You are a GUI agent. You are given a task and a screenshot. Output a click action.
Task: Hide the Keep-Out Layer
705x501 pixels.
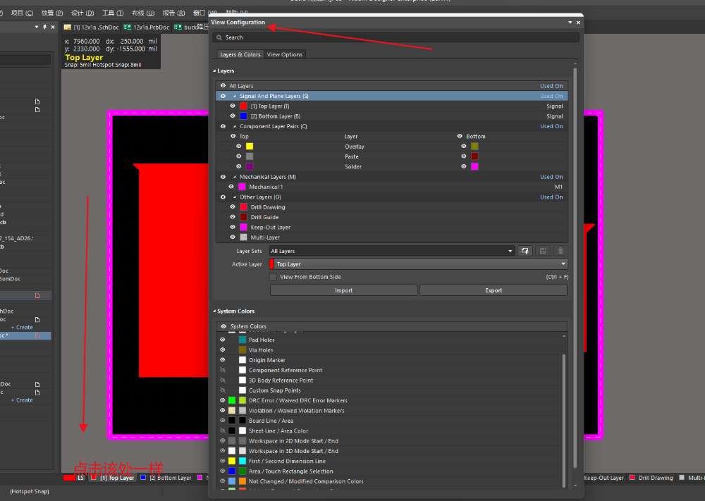(x=233, y=227)
